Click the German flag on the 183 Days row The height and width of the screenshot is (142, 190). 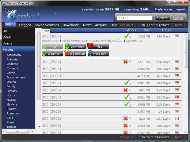(177, 83)
